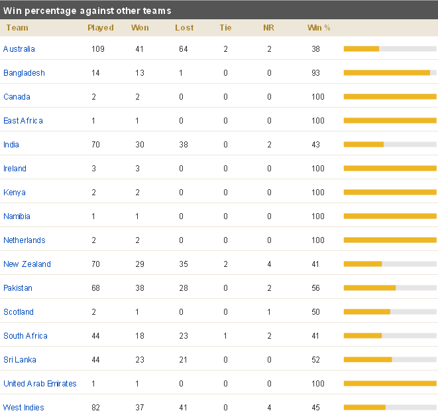Image resolution: width=438 pixels, height=417 pixels.
Task: Click the Win % column header
Action: point(319,28)
